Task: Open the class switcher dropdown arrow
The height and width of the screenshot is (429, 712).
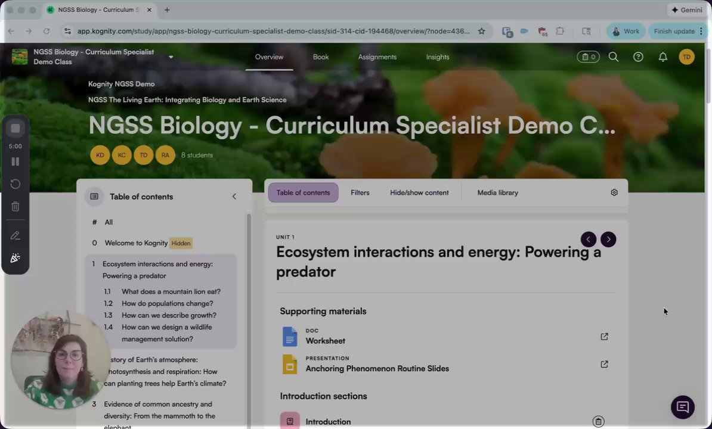Action: point(171,57)
